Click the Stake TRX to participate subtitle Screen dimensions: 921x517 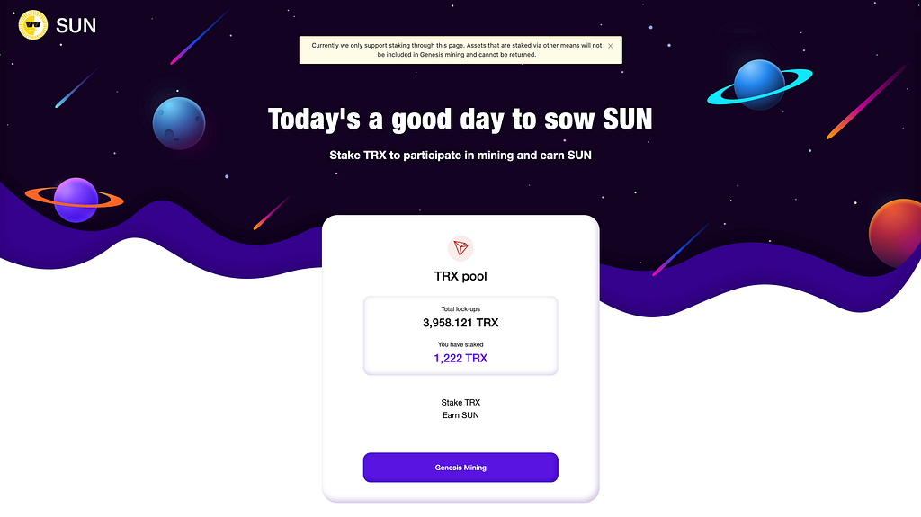pyautogui.click(x=460, y=155)
